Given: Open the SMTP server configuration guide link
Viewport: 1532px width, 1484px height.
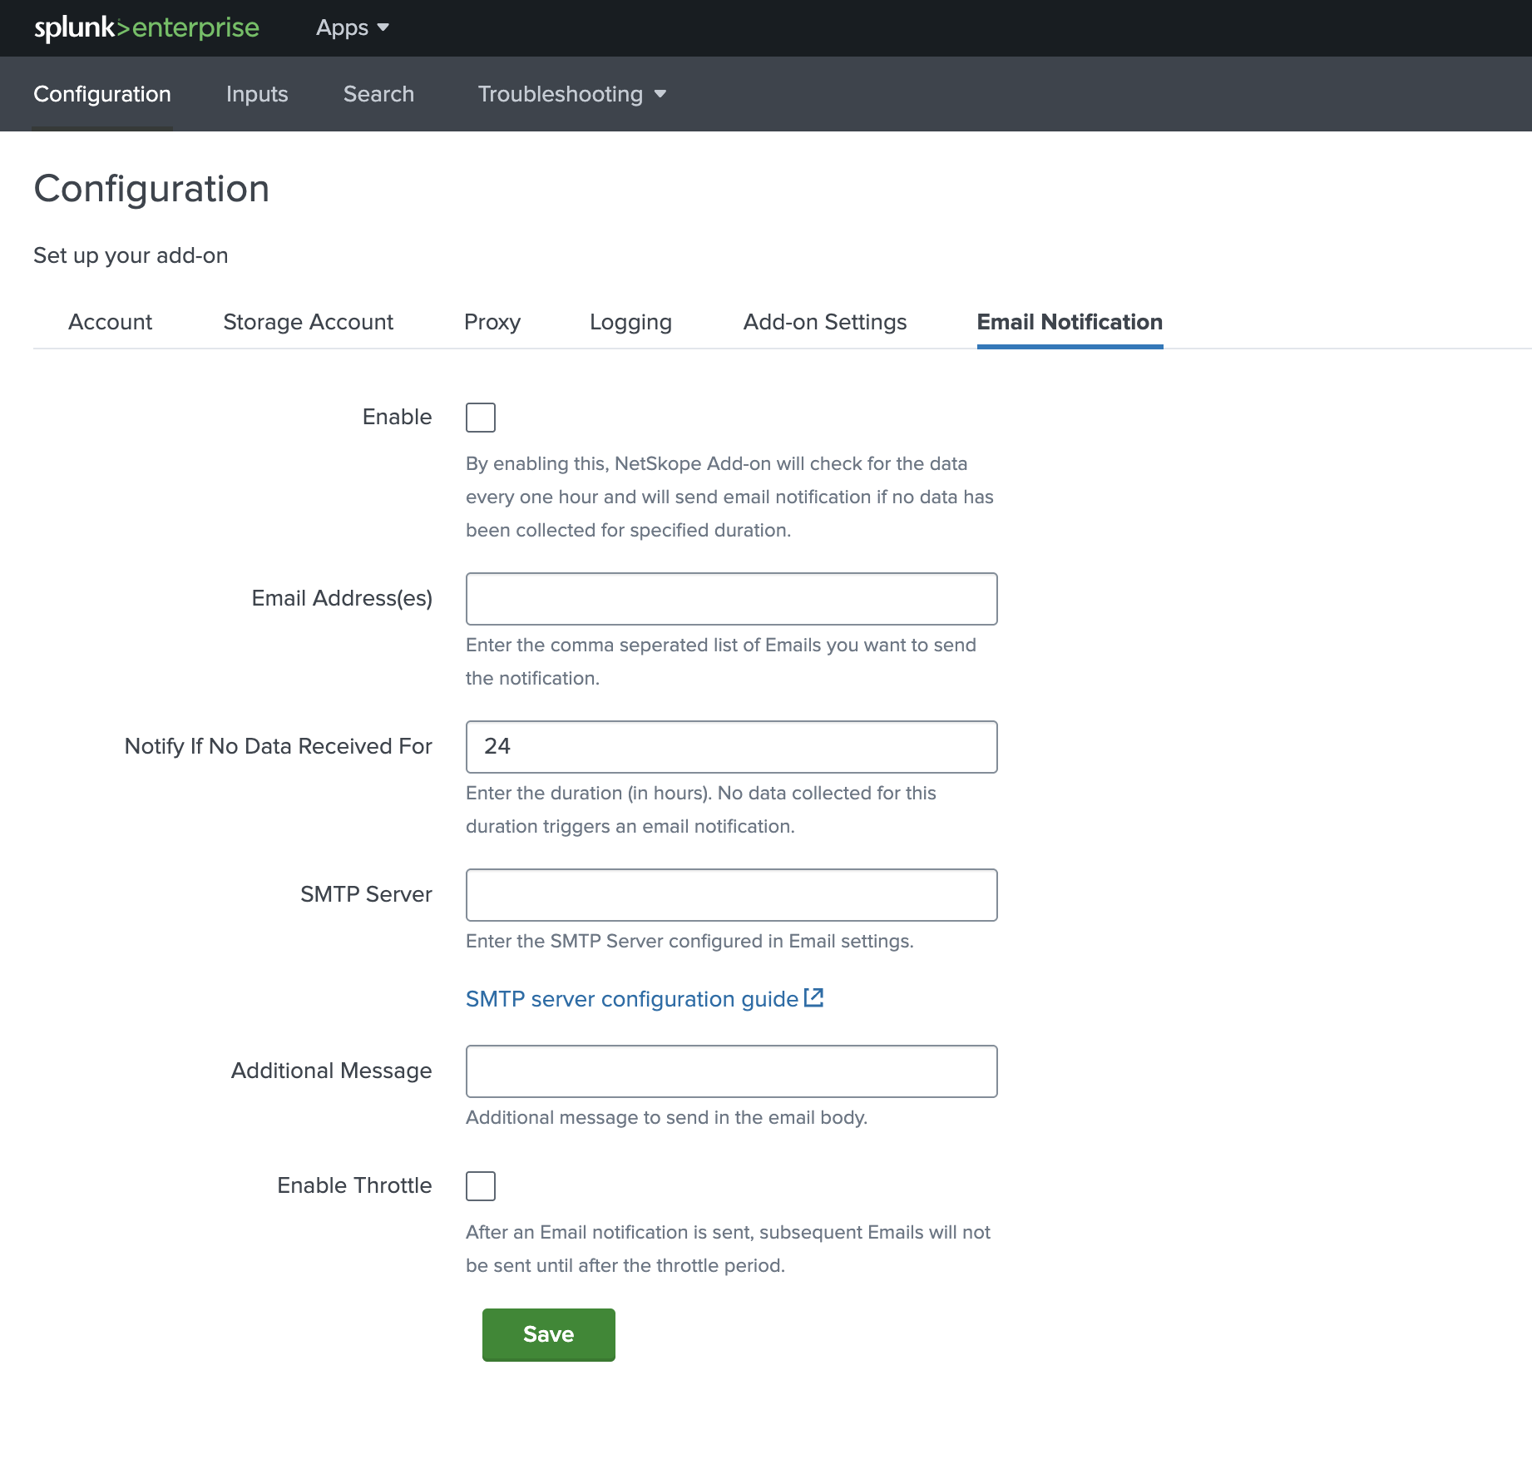Looking at the screenshot, I should [645, 999].
